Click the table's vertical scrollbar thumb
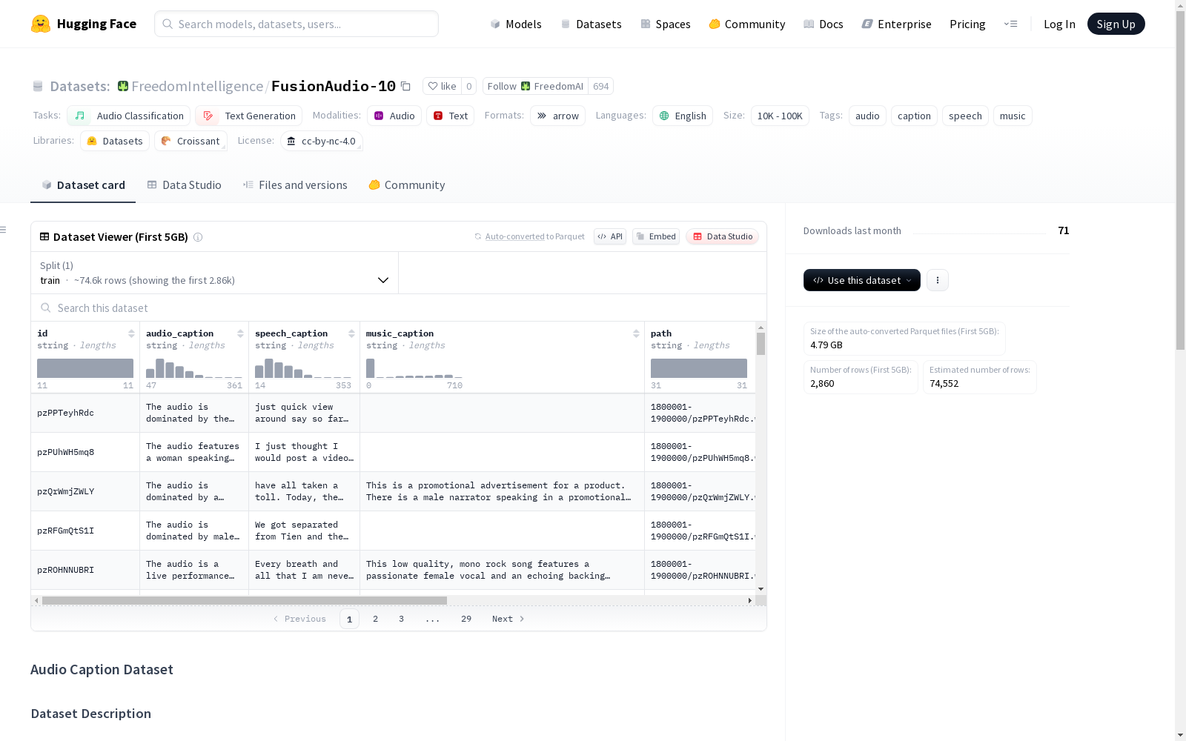 pyautogui.click(x=761, y=344)
